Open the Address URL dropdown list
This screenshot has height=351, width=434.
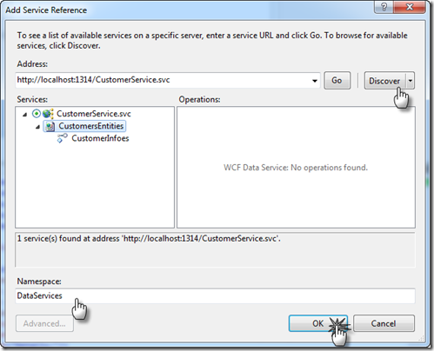tap(315, 81)
